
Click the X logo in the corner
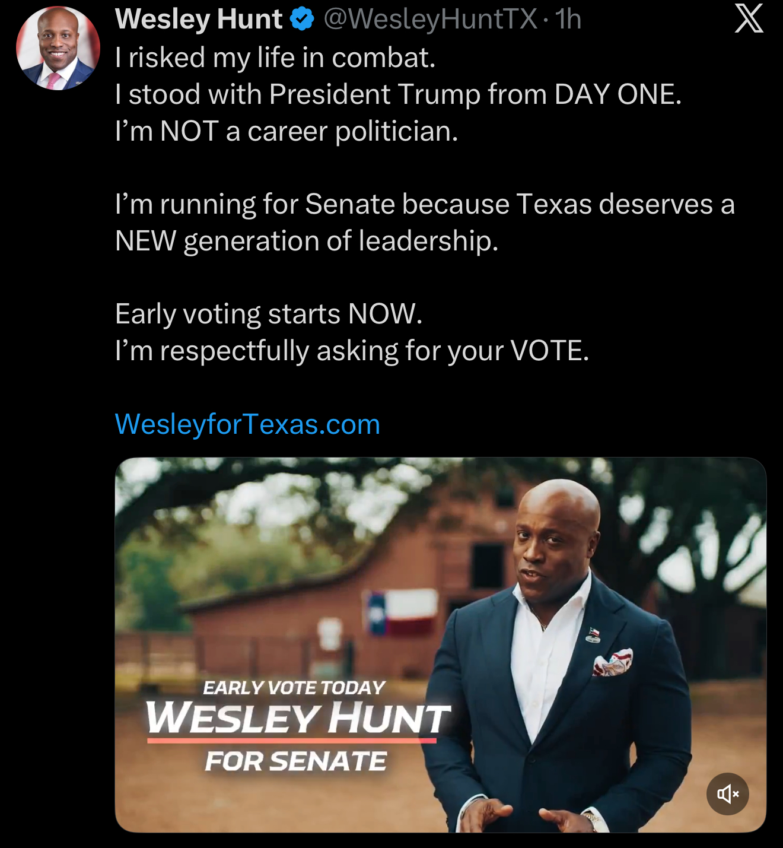[749, 18]
